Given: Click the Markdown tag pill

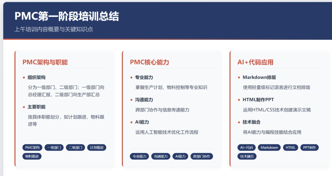Looking at the screenshot, I should pyautogui.click(x=269, y=148).
